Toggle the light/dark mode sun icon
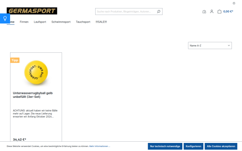The image size is (242, 151). coord(234,3)
